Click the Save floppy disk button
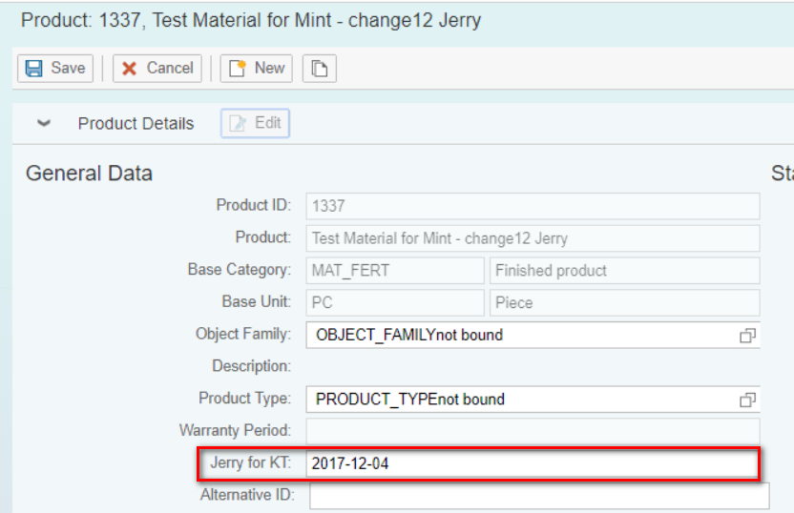 (56, 69)
